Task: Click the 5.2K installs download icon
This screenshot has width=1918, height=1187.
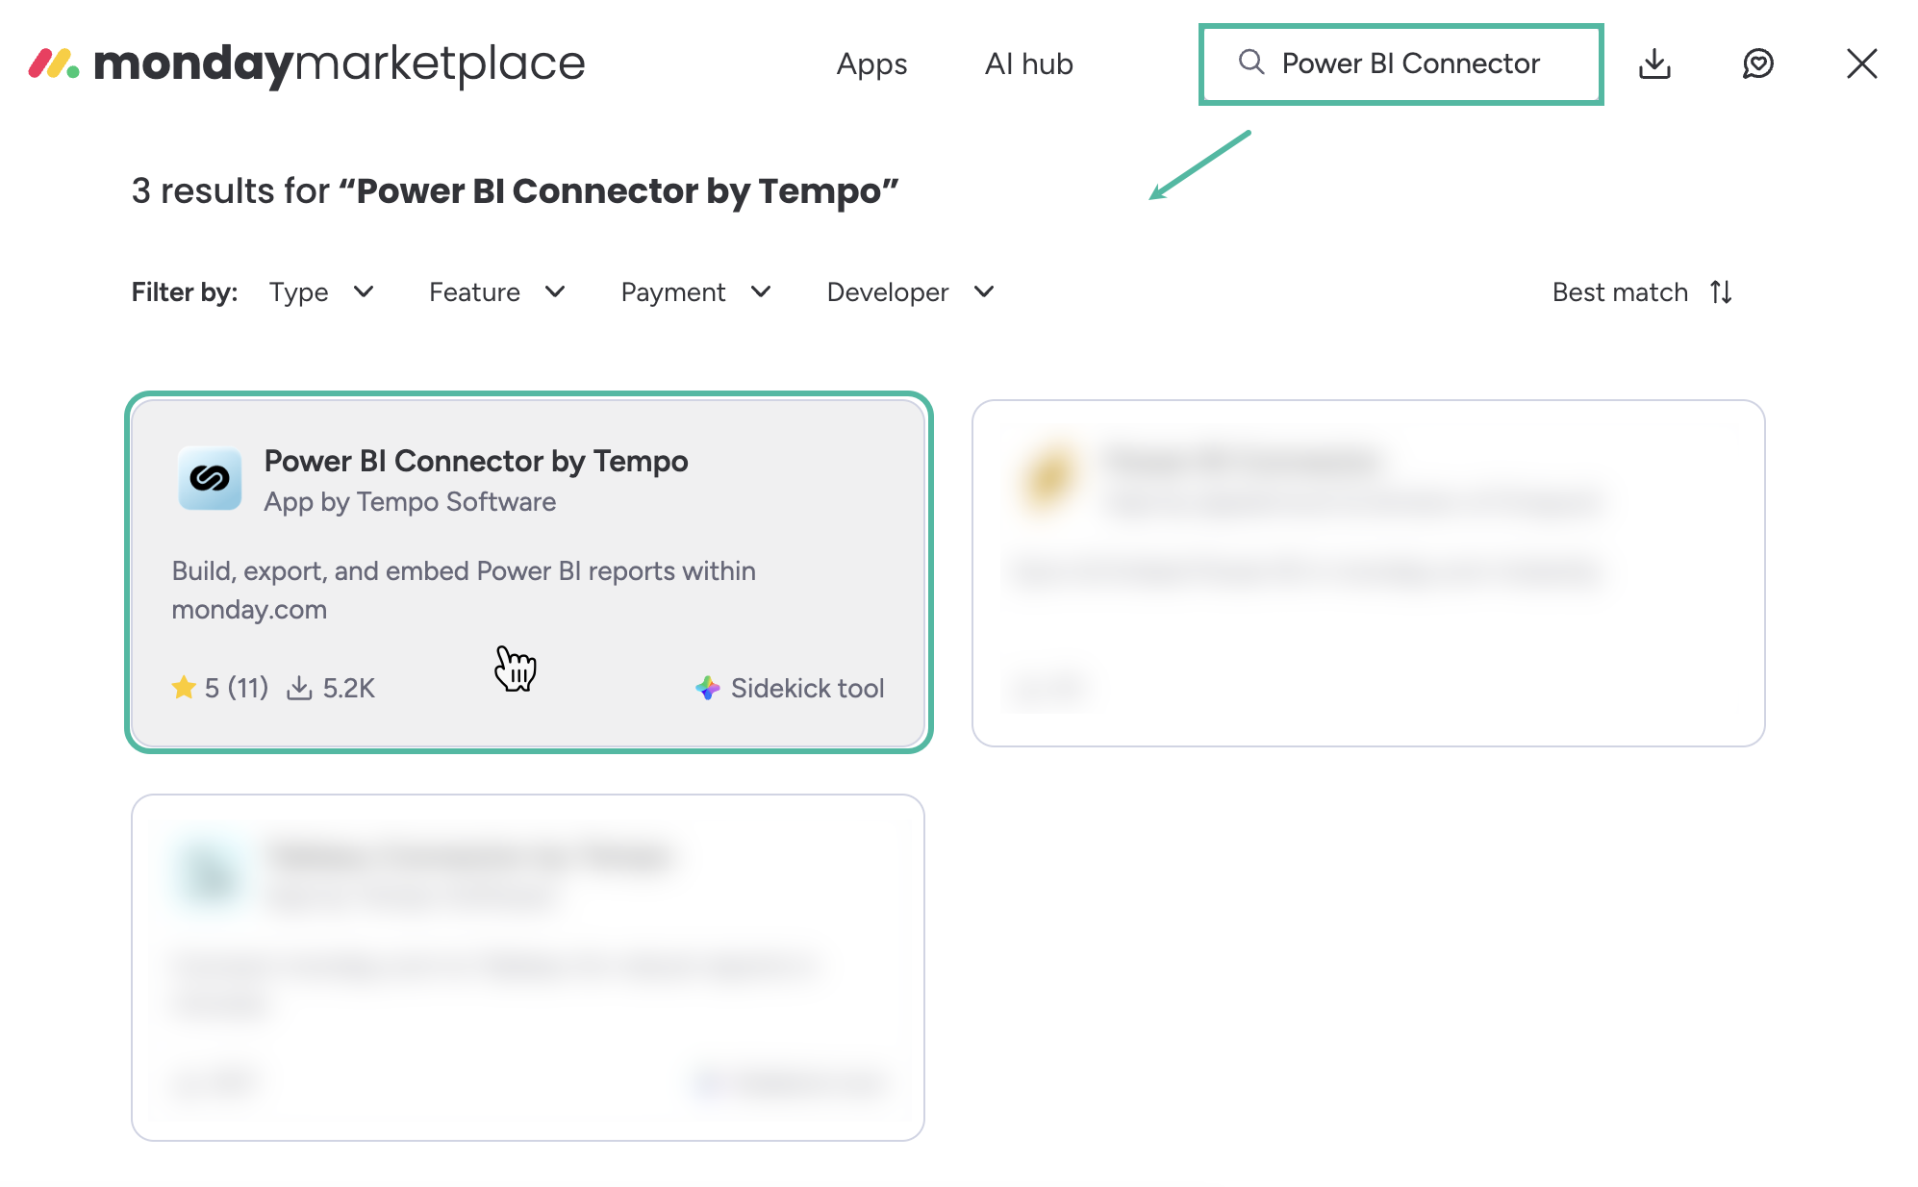Action: tap(299, 688)
